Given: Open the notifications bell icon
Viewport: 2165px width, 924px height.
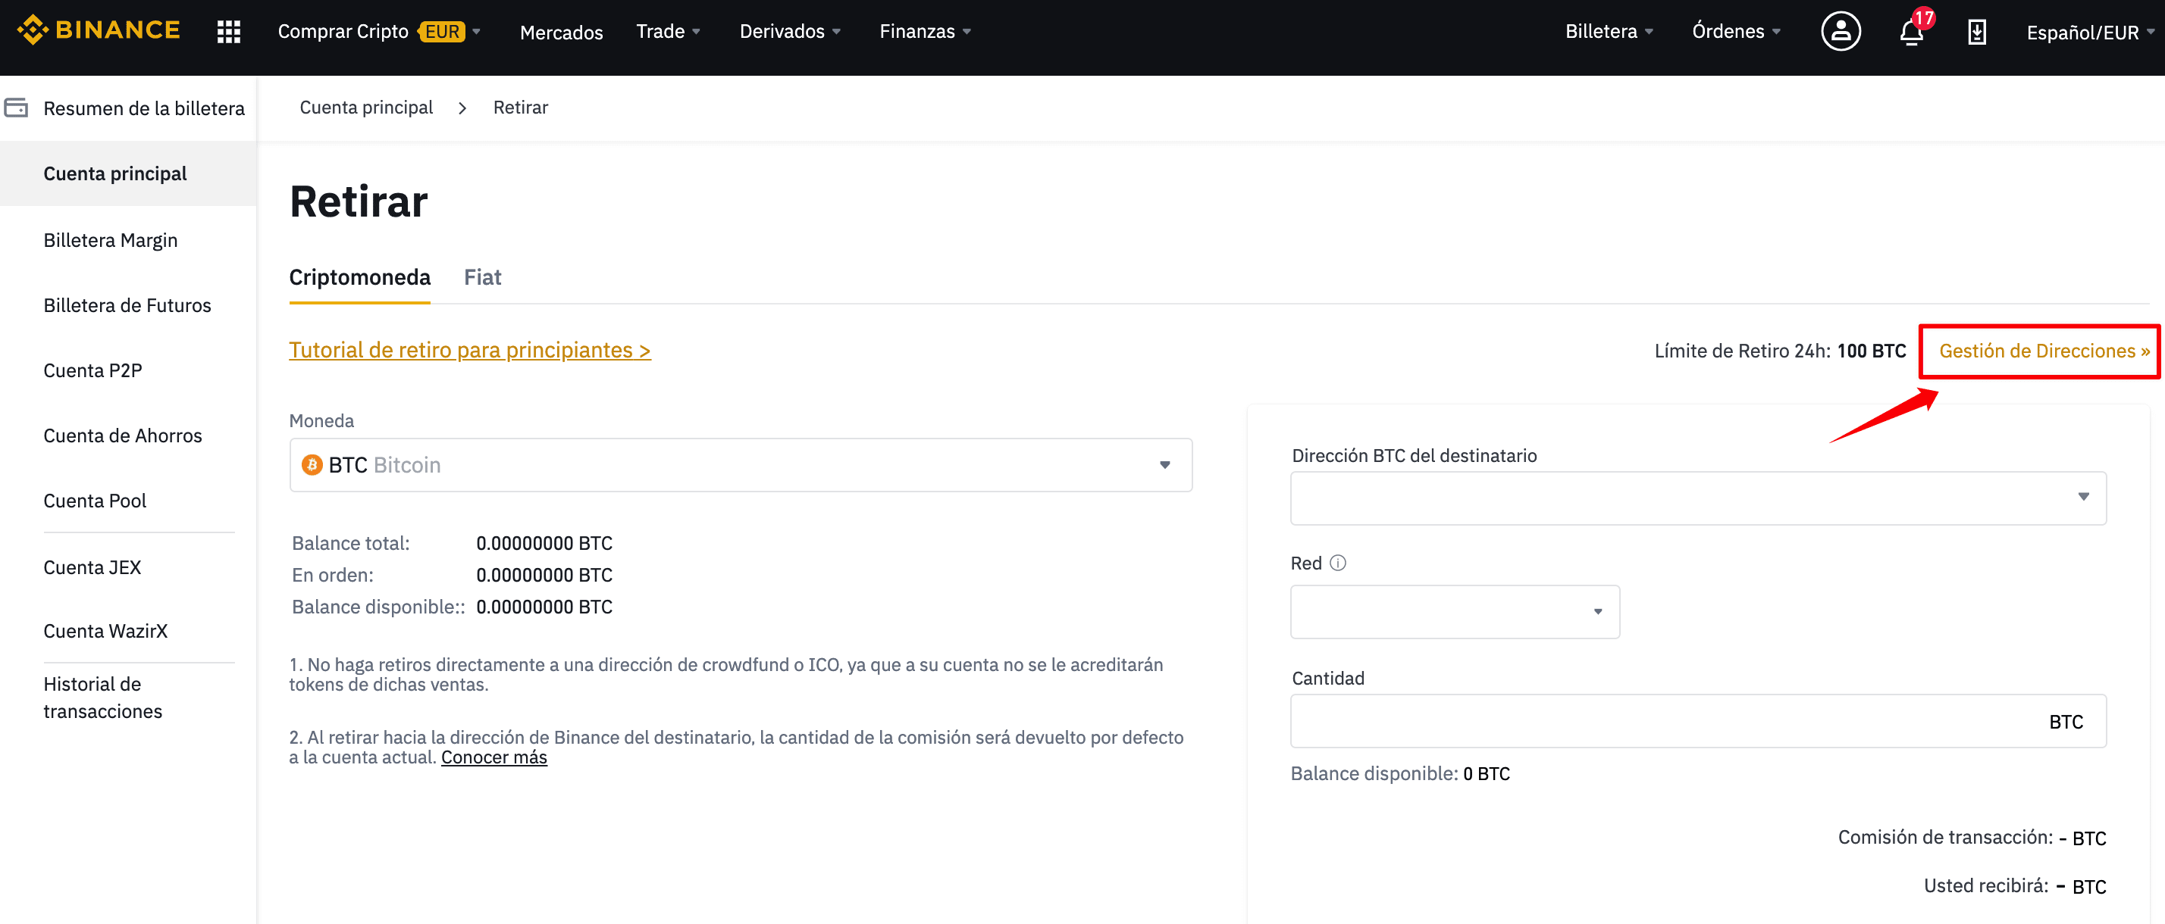Looking at the screenshot, I should 1911,32.
